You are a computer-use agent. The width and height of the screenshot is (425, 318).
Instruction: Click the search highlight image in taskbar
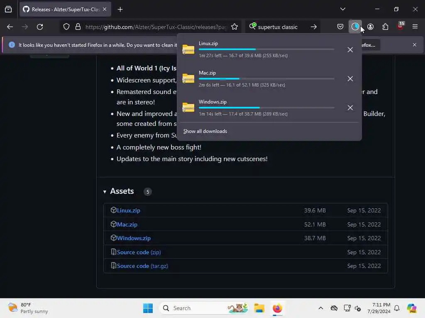[238, 308]
